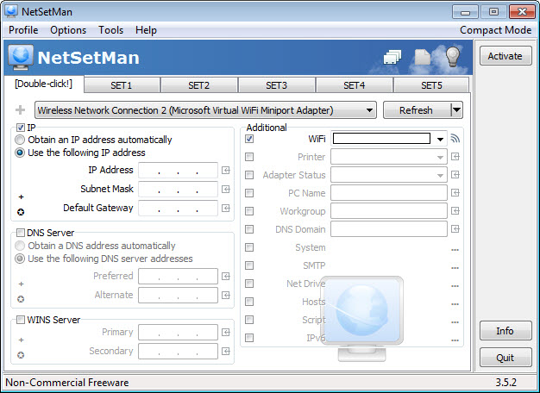Screen dimensions: 540x393
Task: Click the Refresh button
Action: click(x=417, y=110)
